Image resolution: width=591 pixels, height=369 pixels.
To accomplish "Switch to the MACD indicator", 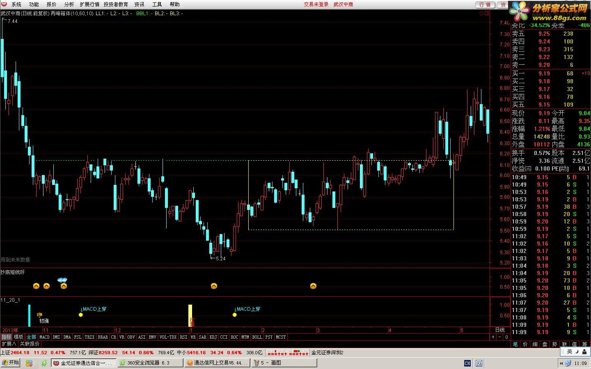I will point(44,337).
